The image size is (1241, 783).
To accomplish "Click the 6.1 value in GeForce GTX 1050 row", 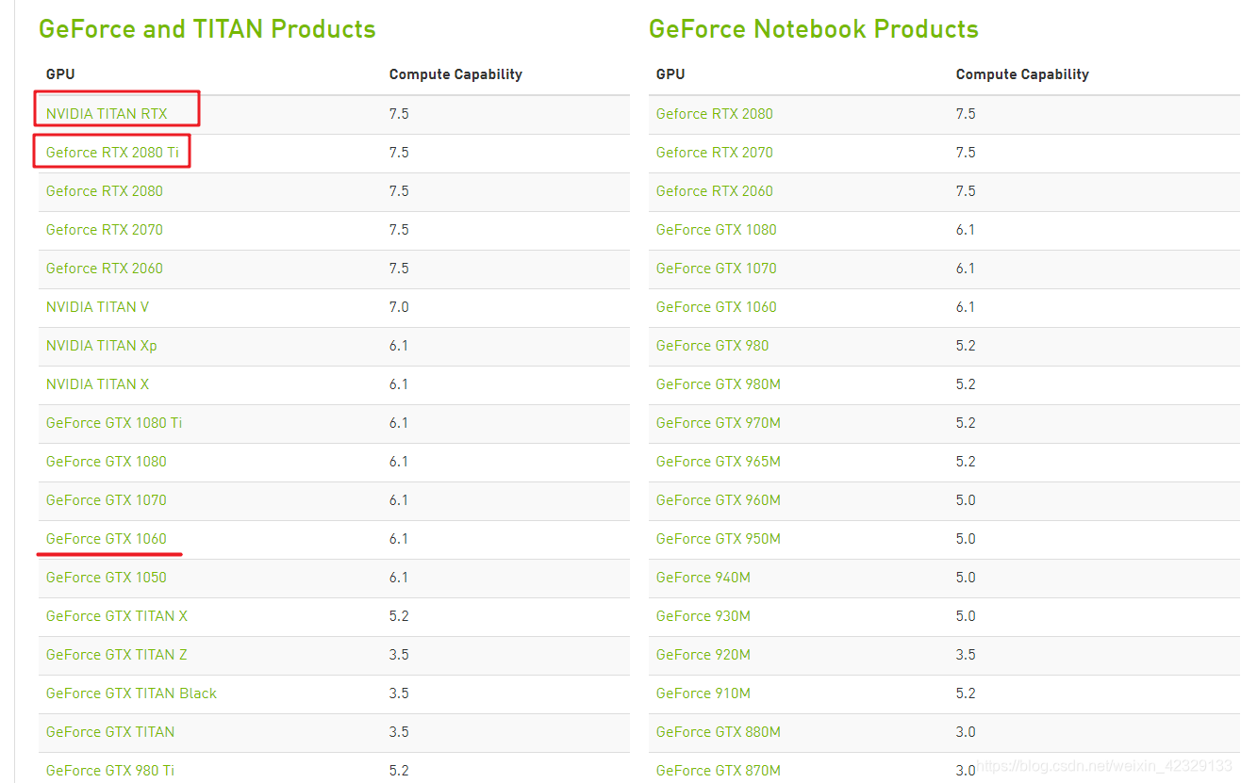I will (399, 578).
